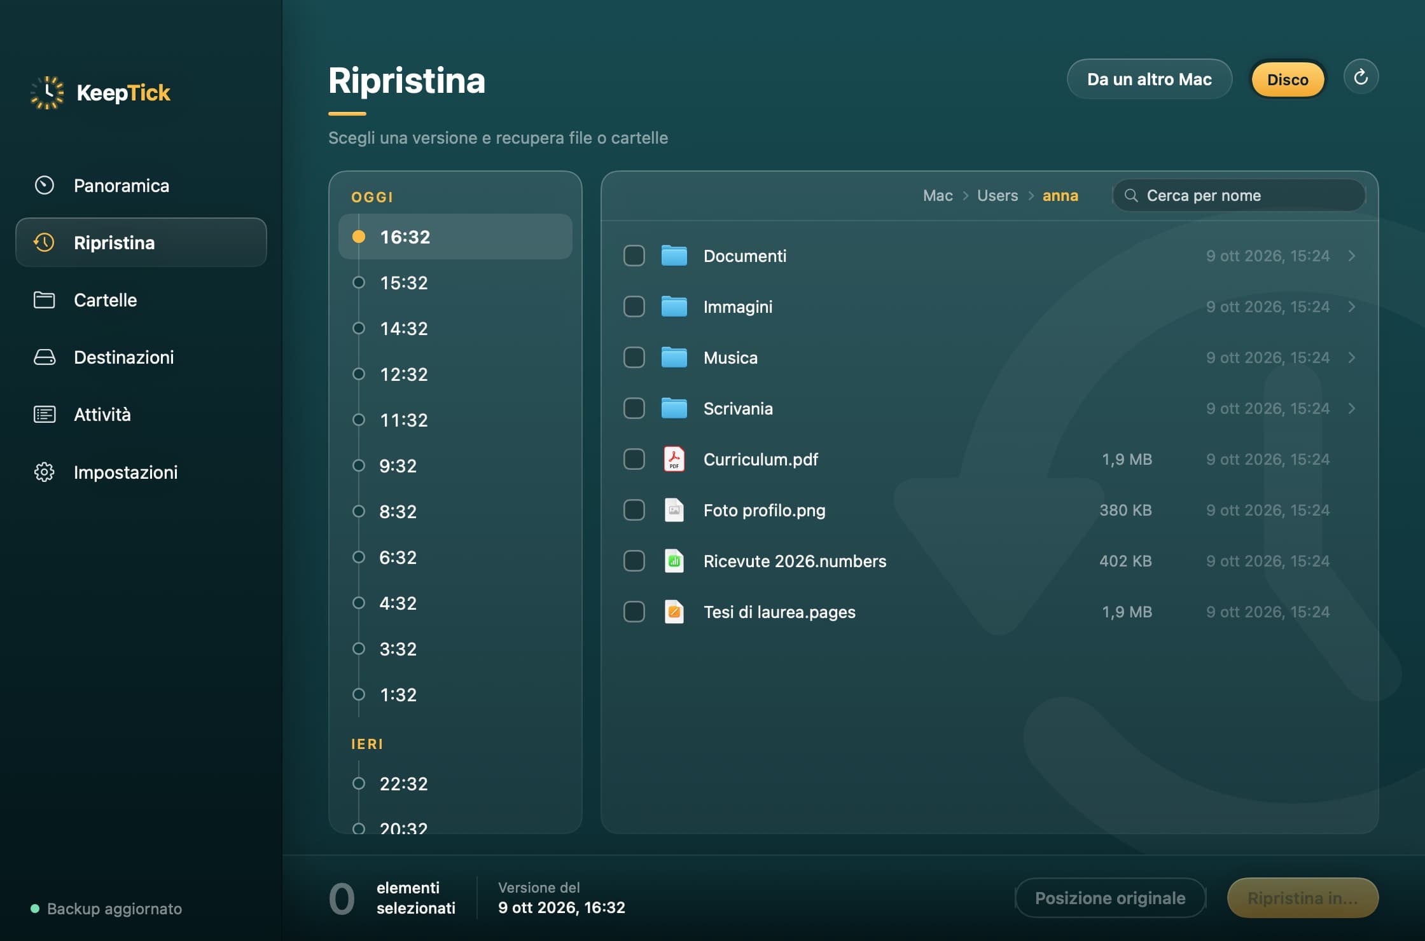Open the Destinazioni section
Screen dimensions: 1425x941
(141, 357)
